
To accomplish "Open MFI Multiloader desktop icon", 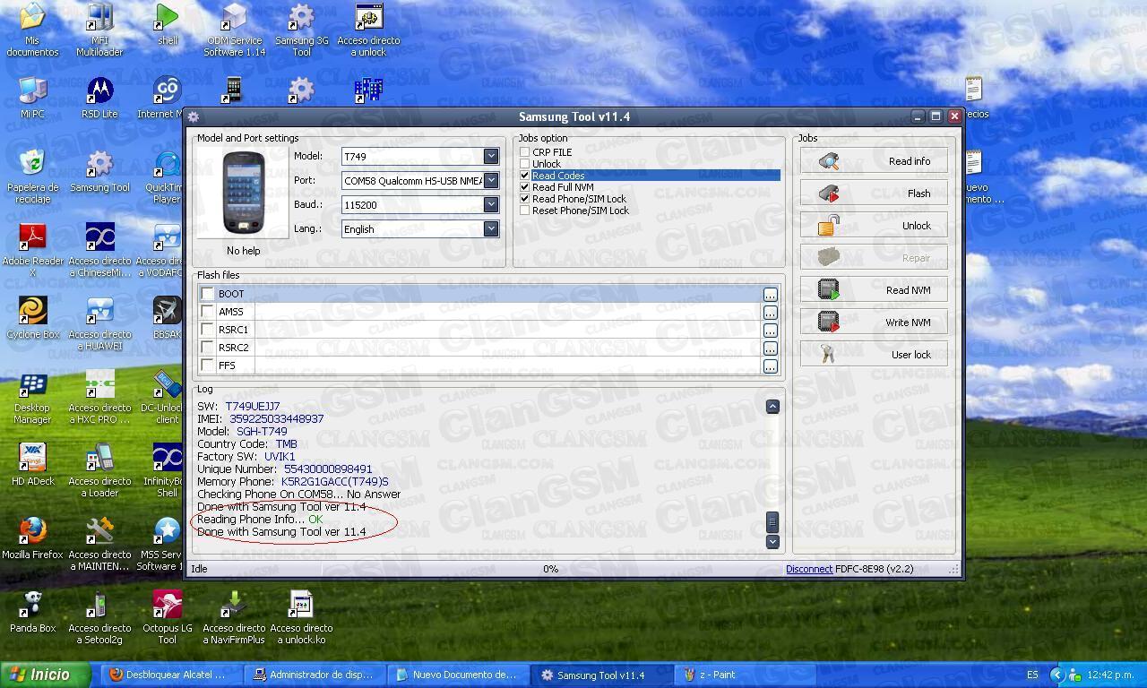I will coord(99,30).
